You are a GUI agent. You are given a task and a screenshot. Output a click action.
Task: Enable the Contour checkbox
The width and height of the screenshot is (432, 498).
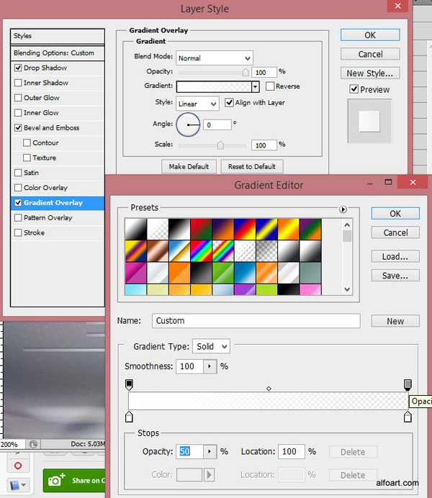[x=27, y=142]
